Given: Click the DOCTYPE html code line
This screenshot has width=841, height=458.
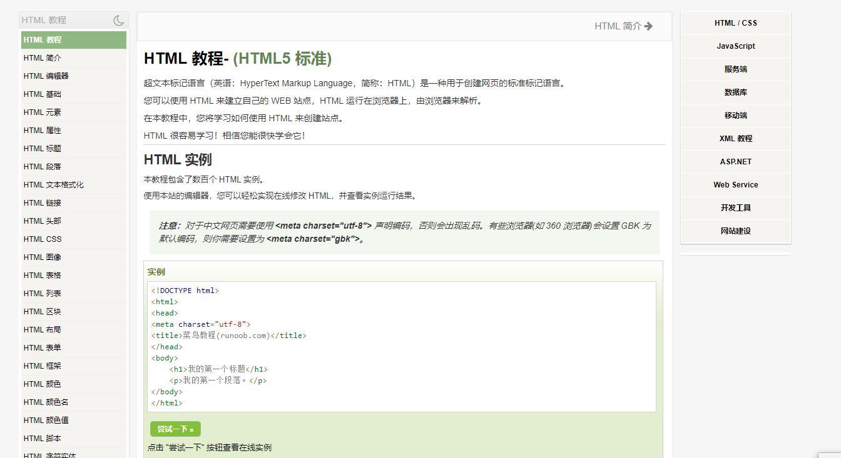Looking at the screenshot, I should click(185, 291).
